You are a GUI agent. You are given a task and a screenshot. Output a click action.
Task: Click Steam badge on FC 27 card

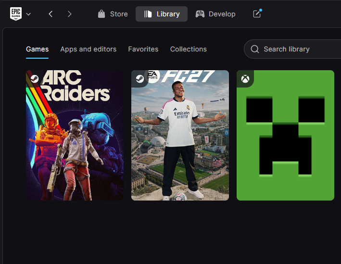pyautogui.click(x=139, y=79)
